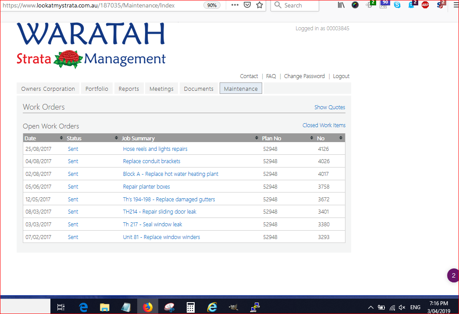Show hidden system tray icons chevron
The width and height of the screenshot is (459, 314).
[x=370, y=307]
